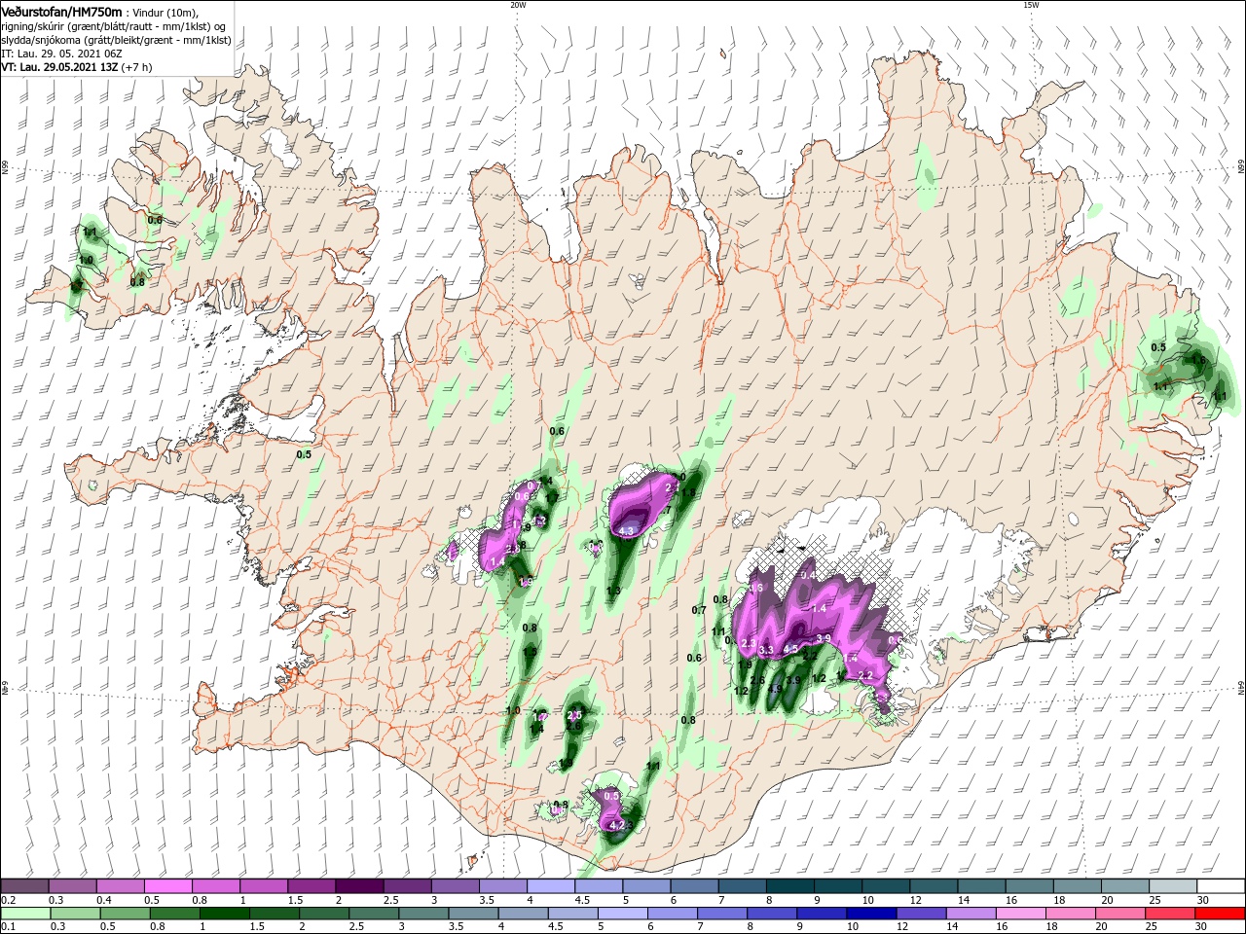The width and height of the screenshot is (1246, 934).
Task: Select the crimson swatch between 25 and 30, lower row
Action: tap(1173, 914)
